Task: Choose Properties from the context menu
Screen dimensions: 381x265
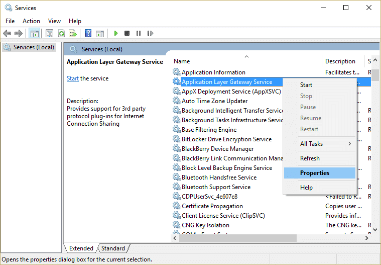Action: click(x=315, y=173)
